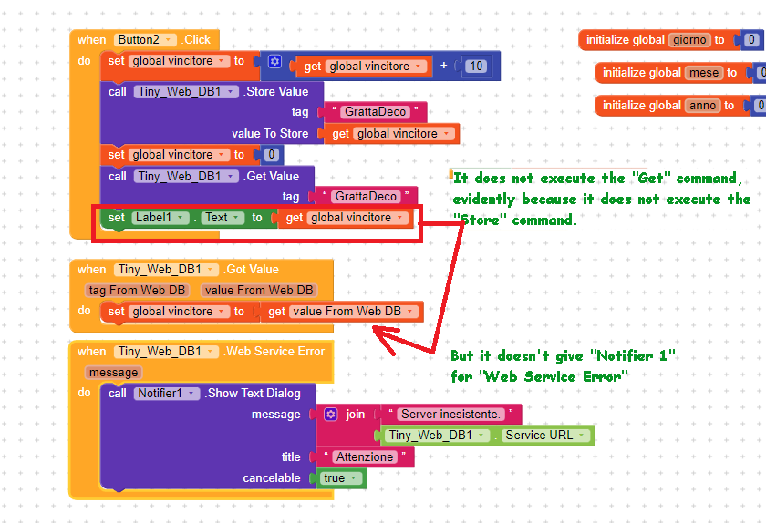Click the anno variable name field
The width and height of the screenshot is (766, 523).
(702, 106)
